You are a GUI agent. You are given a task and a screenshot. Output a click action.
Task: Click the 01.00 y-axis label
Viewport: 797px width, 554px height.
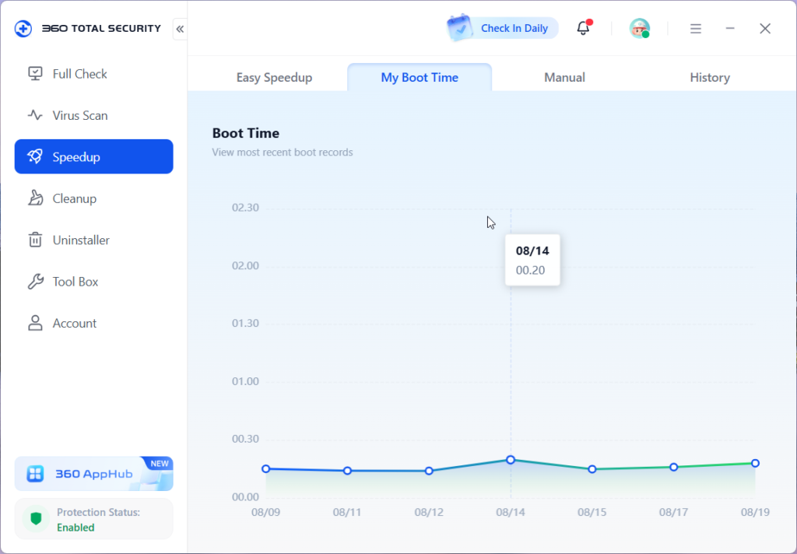(245, 381)
